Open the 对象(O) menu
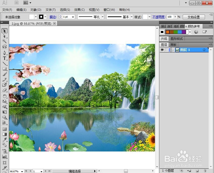 36,10
